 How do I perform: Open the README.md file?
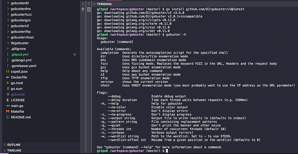[x=21, y=117]
